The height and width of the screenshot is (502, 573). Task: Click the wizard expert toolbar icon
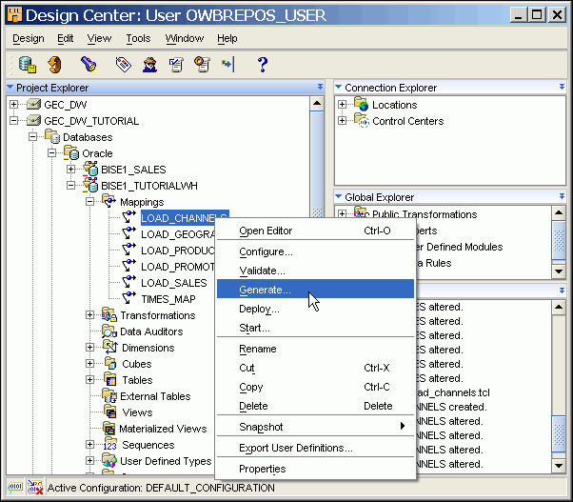149,65
